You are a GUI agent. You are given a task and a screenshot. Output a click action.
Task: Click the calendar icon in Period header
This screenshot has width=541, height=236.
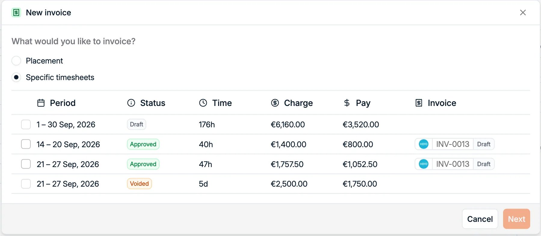(41, 103)
